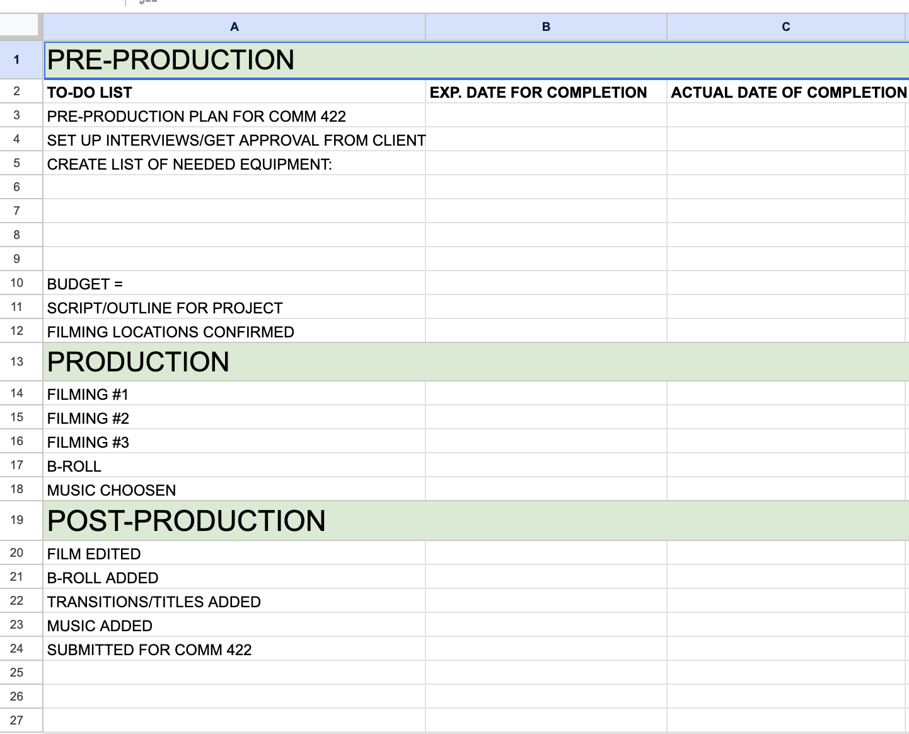
Task: Click the MUSIC CHOOSEN cell
Action: [x=112, y=490]
